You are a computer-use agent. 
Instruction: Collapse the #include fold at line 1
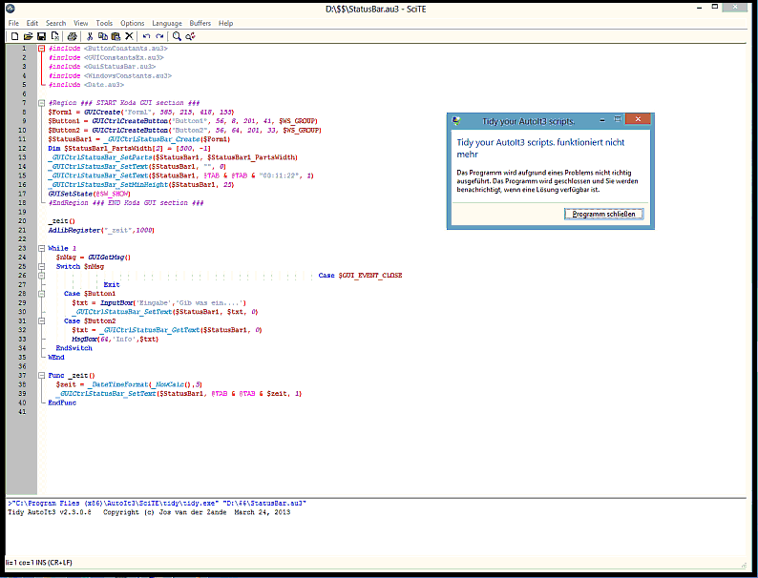point(41,48)
